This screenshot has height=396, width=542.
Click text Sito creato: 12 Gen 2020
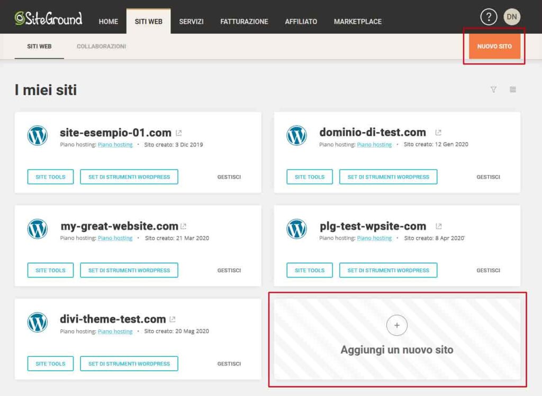436,144
